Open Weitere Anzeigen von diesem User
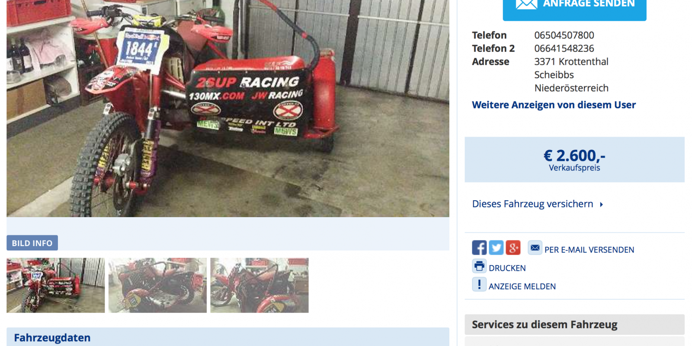692x346 pixels. pos(554,105)
